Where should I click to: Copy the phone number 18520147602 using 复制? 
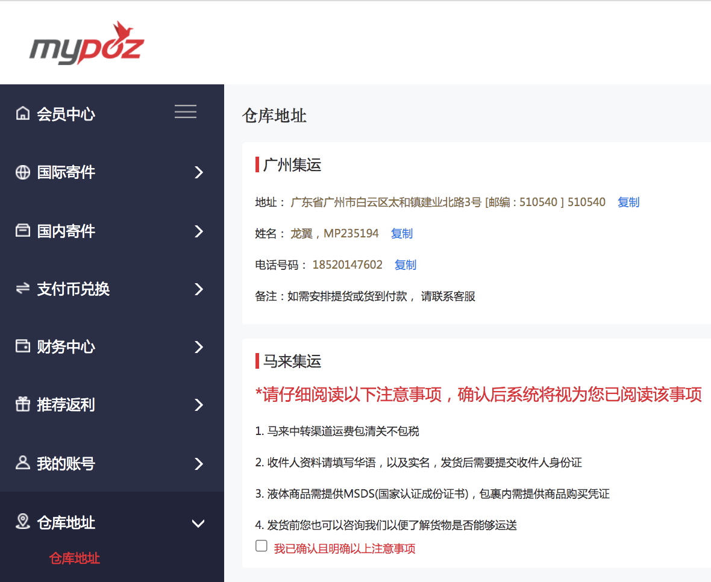[405, 264]
